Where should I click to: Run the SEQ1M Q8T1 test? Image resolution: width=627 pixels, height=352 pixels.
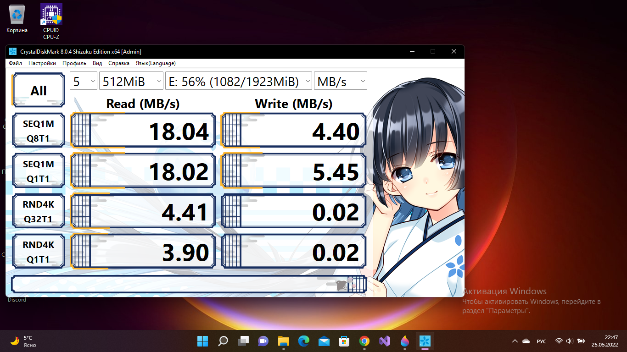point(39,131)
